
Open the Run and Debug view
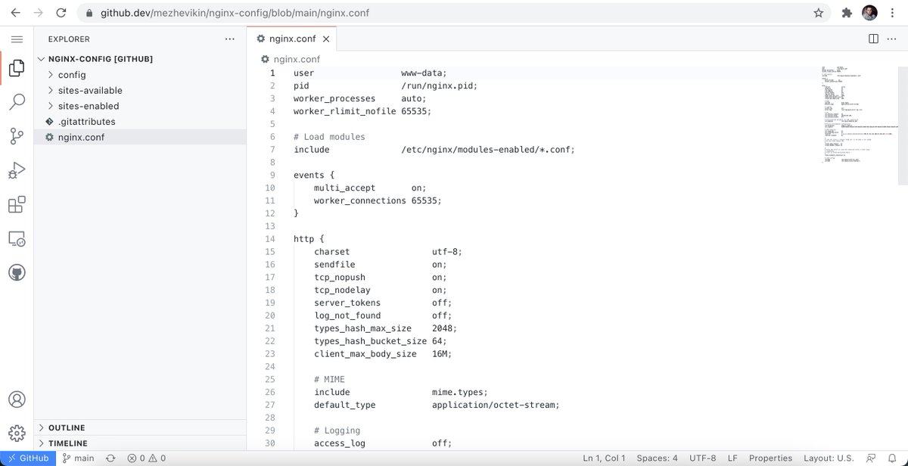click(17, 170)
